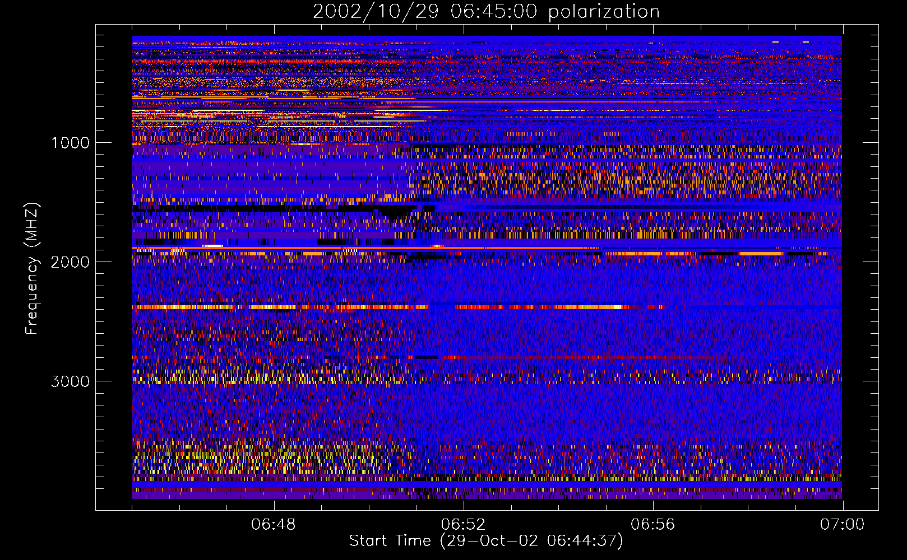The height and width of the screenshot is (560, 907).
Task: Click the 1000 frequency tick label
Action: tap(70, 143)
